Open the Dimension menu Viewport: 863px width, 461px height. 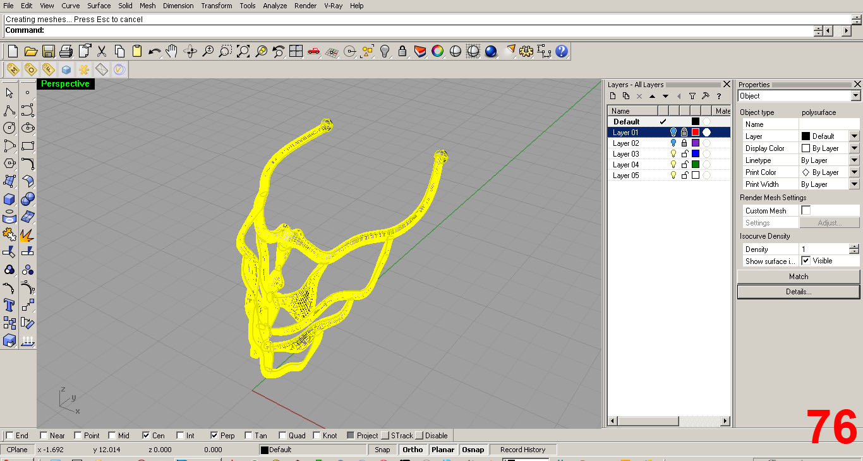coord(178,6)
